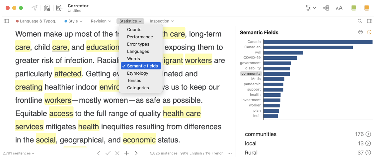Click the paper plane send icon
Screen dimensions: 376x157
tap(35, 8)
